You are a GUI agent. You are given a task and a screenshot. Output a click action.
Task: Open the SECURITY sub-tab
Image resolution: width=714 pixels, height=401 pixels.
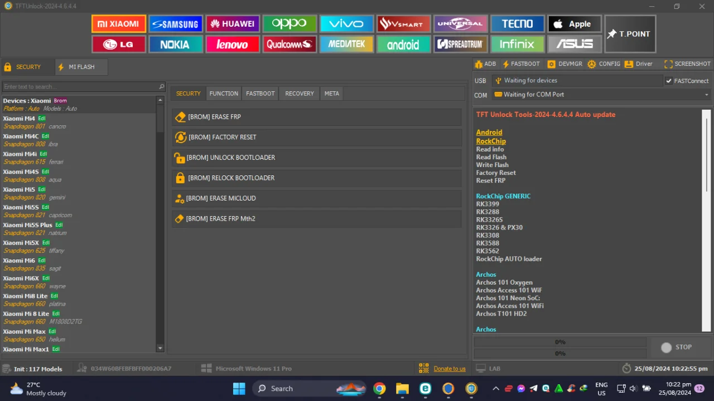tap(188, 94)
